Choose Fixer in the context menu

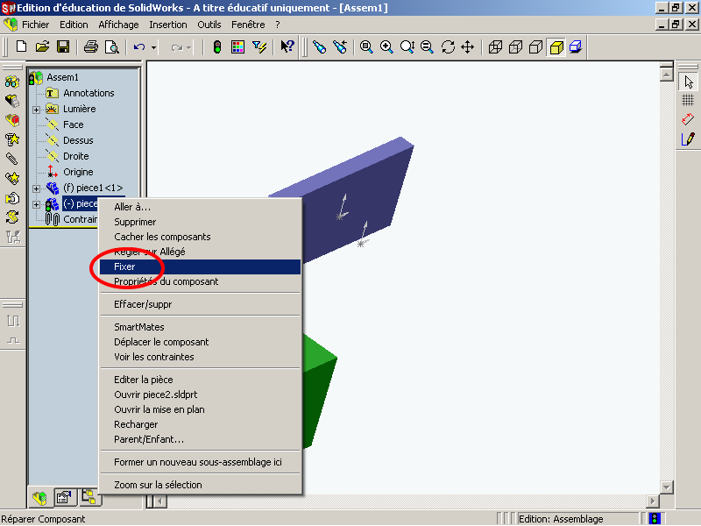(200, 267)
